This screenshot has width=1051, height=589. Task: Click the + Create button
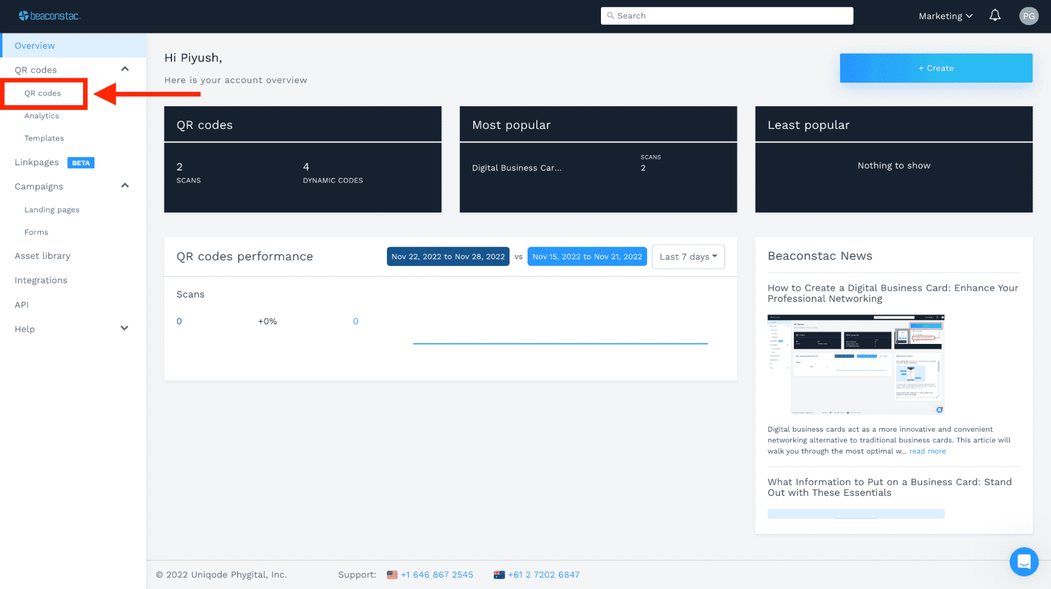(936, 68)
